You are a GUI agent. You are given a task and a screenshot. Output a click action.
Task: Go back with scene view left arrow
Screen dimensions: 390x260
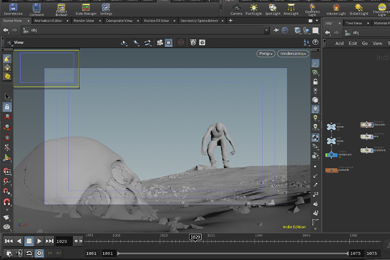[x=6, y=30]
